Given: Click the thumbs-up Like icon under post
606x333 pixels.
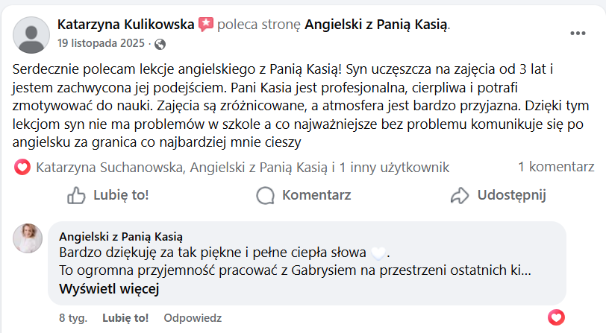Looking at the screenshot, I should [x=76, y=195].
